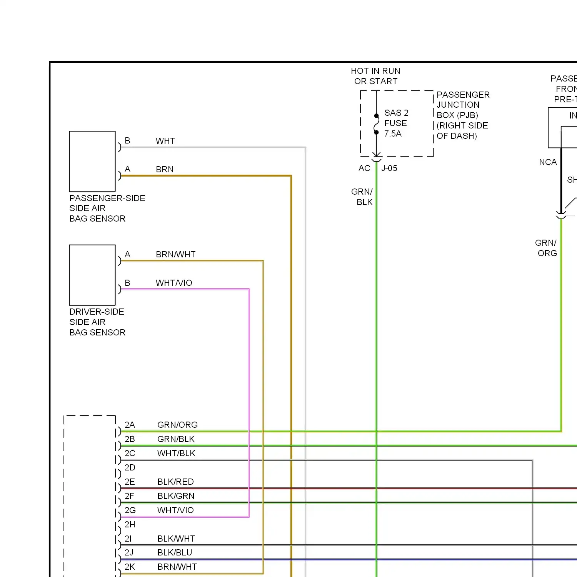Click the "J-05" connector label

click(x=389, y=168)
